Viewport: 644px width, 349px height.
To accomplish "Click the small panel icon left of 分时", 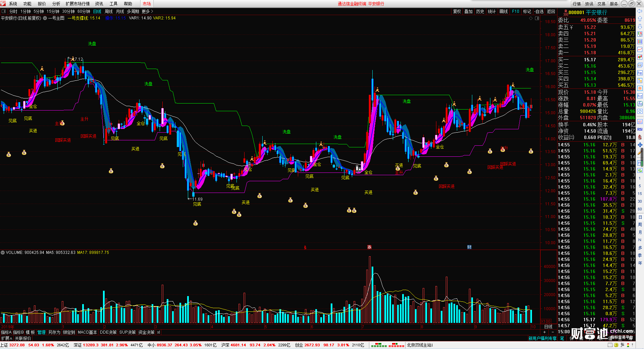I will tap(4, 11).
